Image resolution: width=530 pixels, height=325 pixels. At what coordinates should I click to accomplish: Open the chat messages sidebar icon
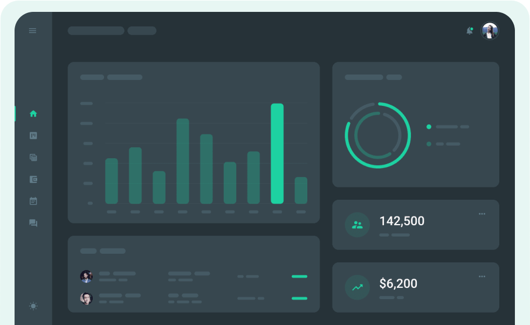pos(33,223)
